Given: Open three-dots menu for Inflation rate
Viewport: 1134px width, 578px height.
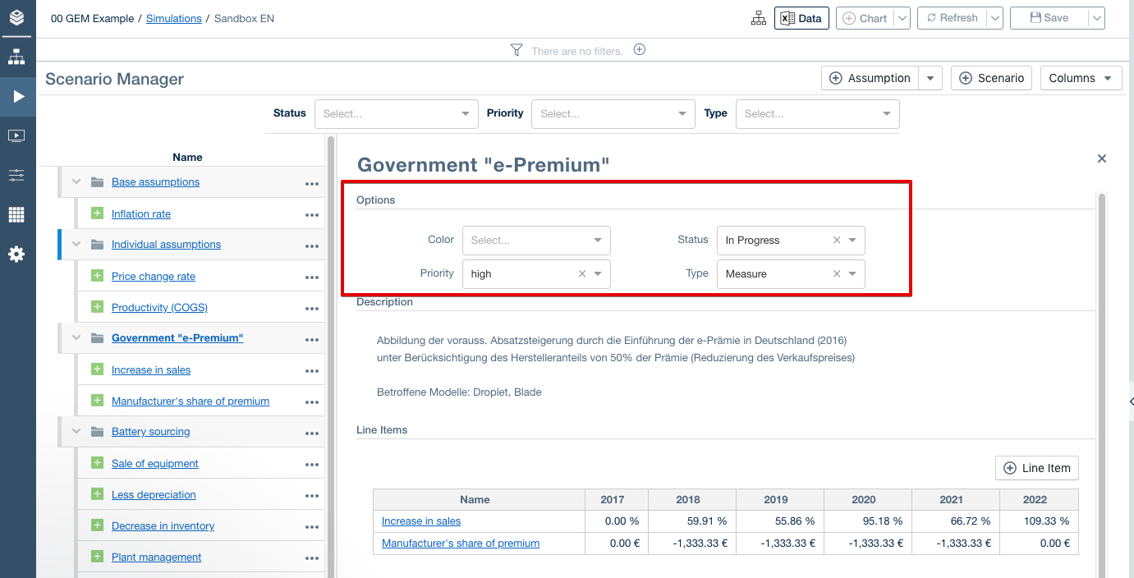Looking at the screenshot, I should 311,215.
